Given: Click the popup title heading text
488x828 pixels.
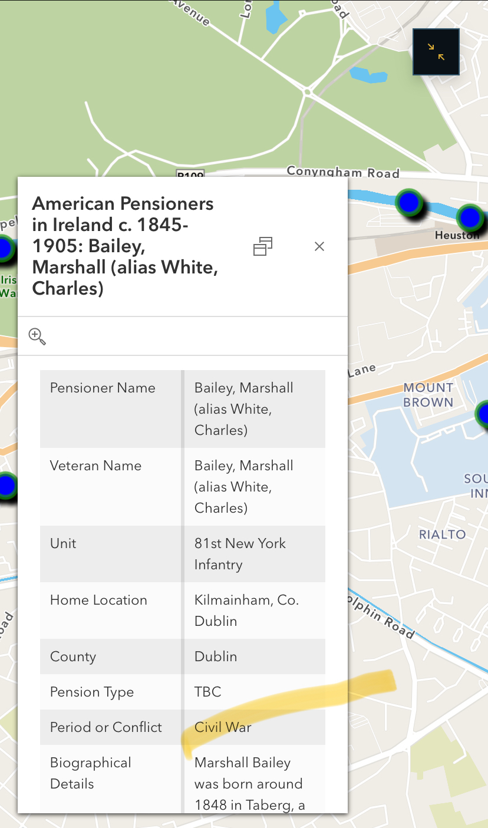Looking at the screenshot, I should tap(125, 246).
